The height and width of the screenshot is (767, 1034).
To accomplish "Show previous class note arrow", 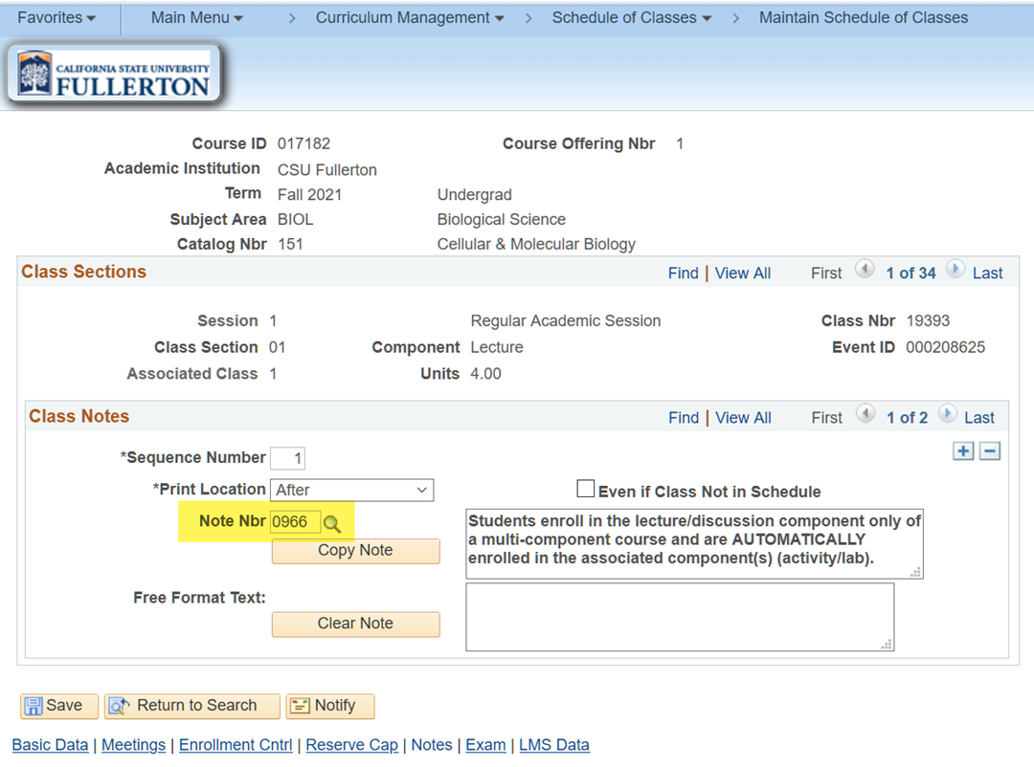I will click(x=865, y=416).
